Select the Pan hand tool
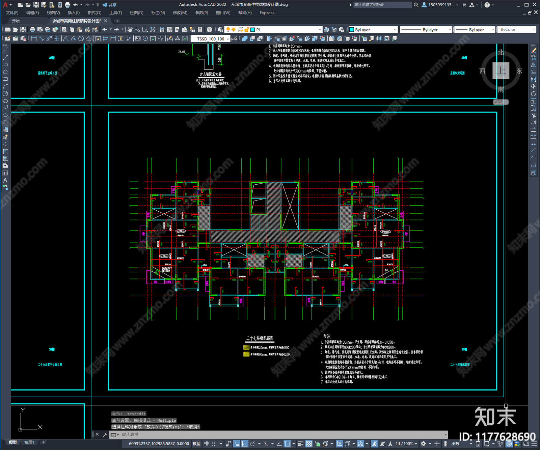The height and width of the screenshot is (450, 540). 130,30
